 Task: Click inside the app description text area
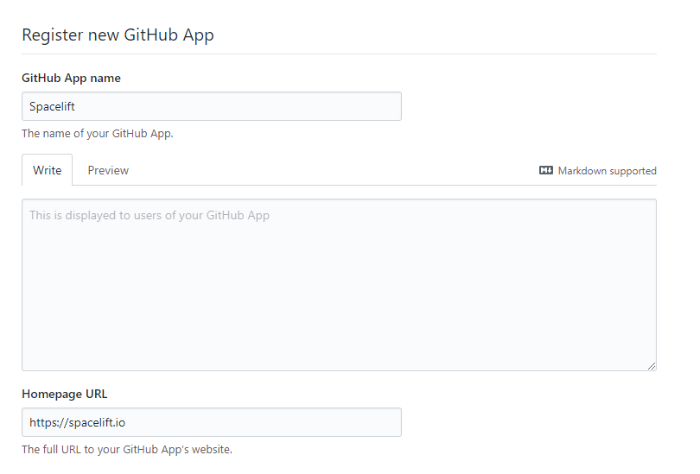339,285
